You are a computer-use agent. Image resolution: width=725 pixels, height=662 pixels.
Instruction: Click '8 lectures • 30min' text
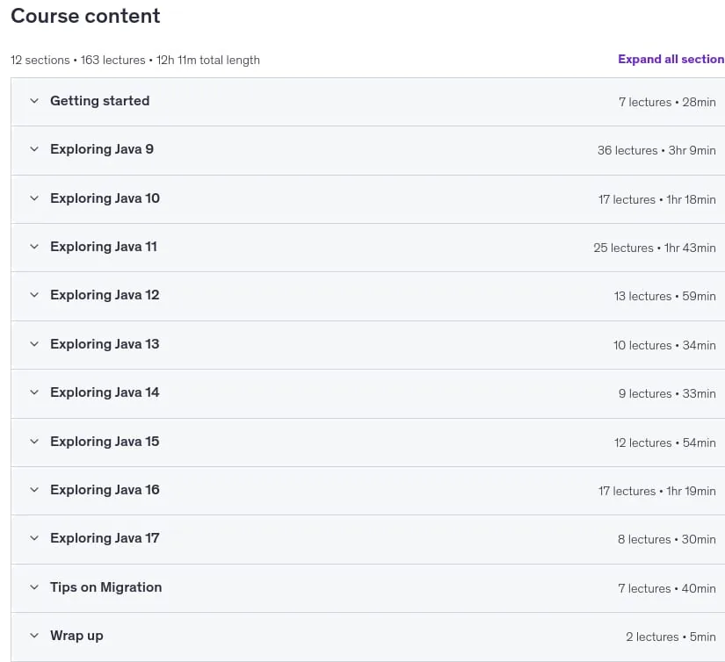[x=667, y=539]
